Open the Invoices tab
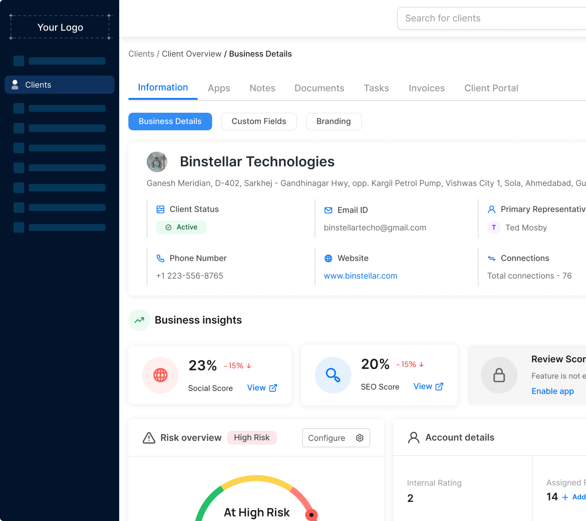Viewport: 586px width, 521px height. 427,88
